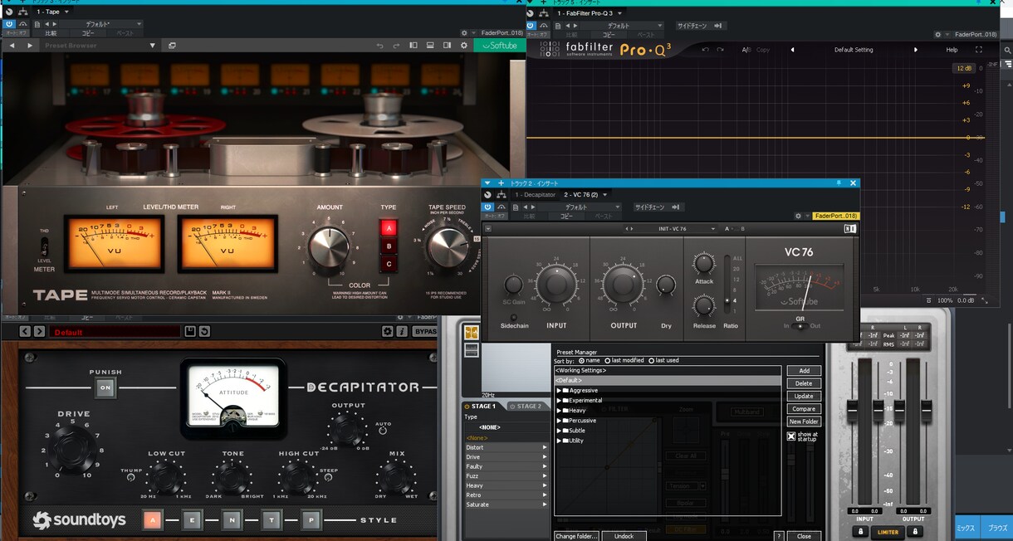Open Pro-Q 3 'Default Setting' preset menu

click(x=854, y=50)
